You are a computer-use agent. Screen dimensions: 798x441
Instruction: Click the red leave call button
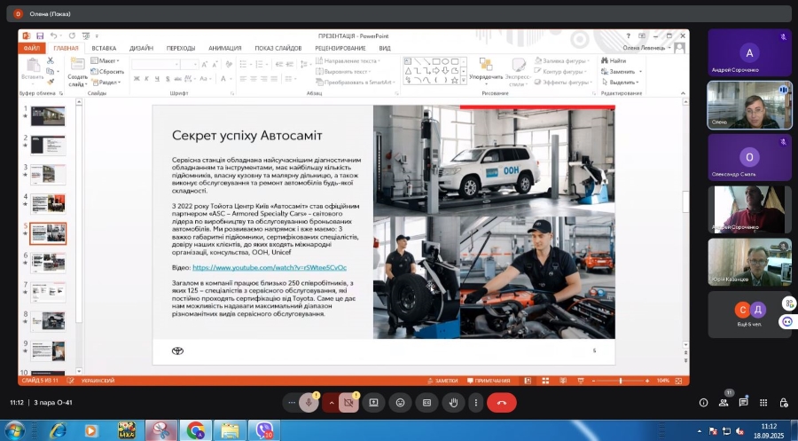[501, 402]
